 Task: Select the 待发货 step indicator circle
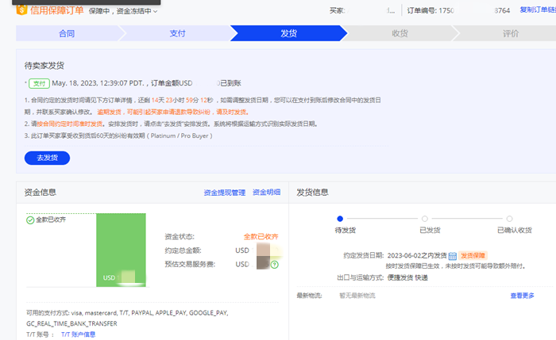click(340, 218)
